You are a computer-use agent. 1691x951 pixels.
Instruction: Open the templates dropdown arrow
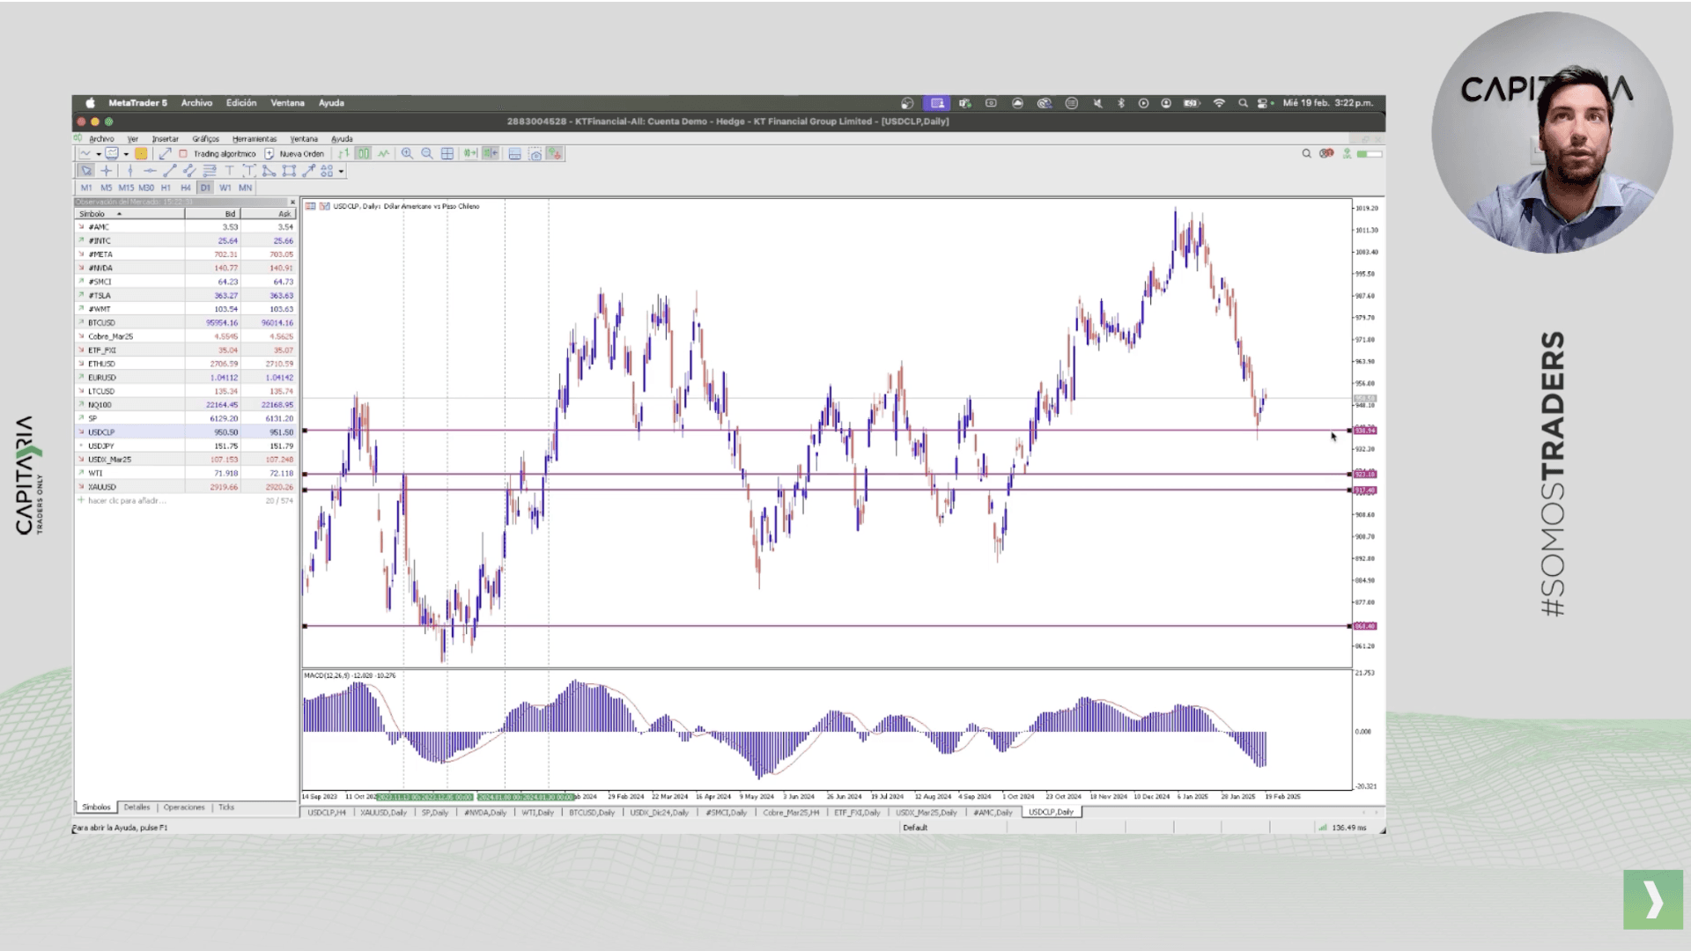point(126,154)
